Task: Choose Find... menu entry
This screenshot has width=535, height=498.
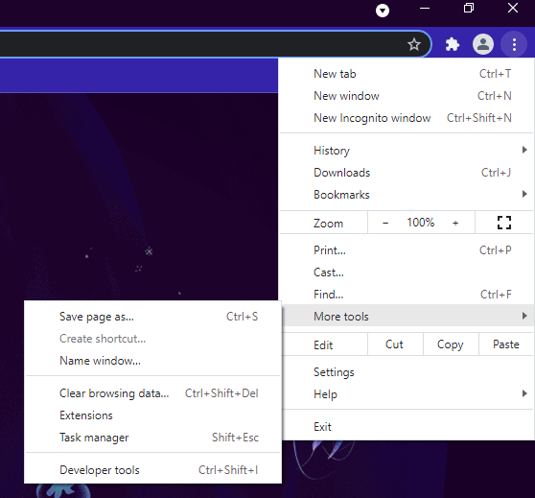Action: point(407,294)
